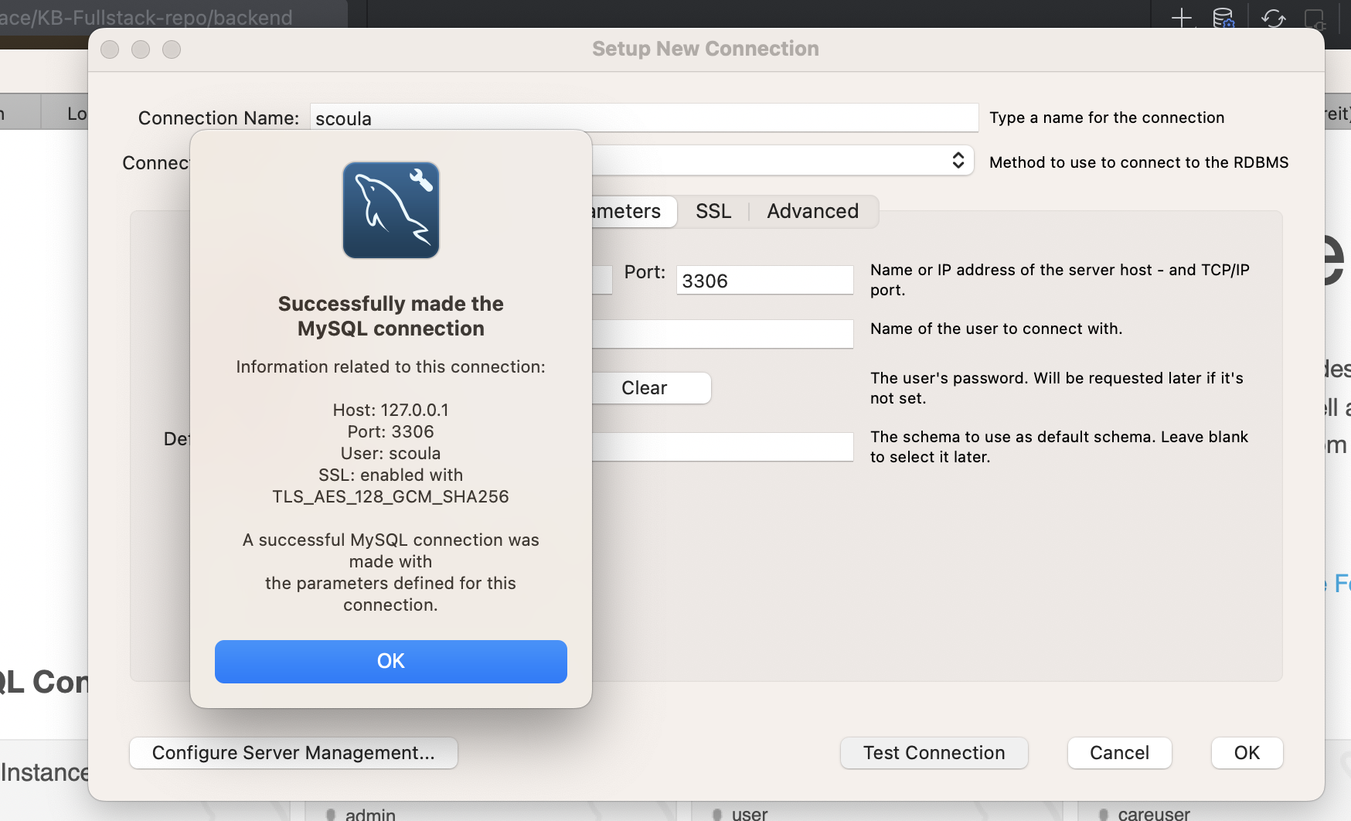1351x821 pixels.
Task: Confirm setup dialog with bottom-right OK
Action: click(1247, 753)
